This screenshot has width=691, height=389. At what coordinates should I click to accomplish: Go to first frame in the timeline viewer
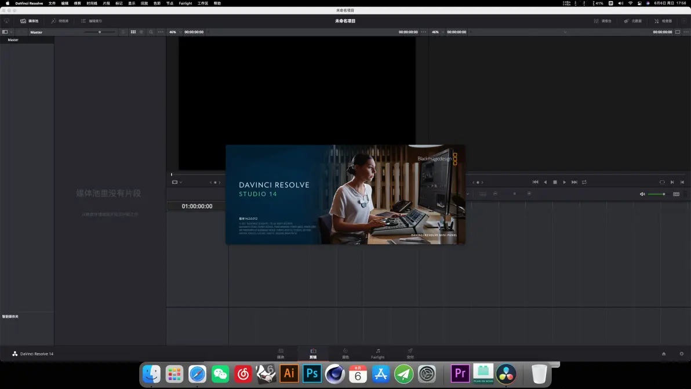[536, 182]
